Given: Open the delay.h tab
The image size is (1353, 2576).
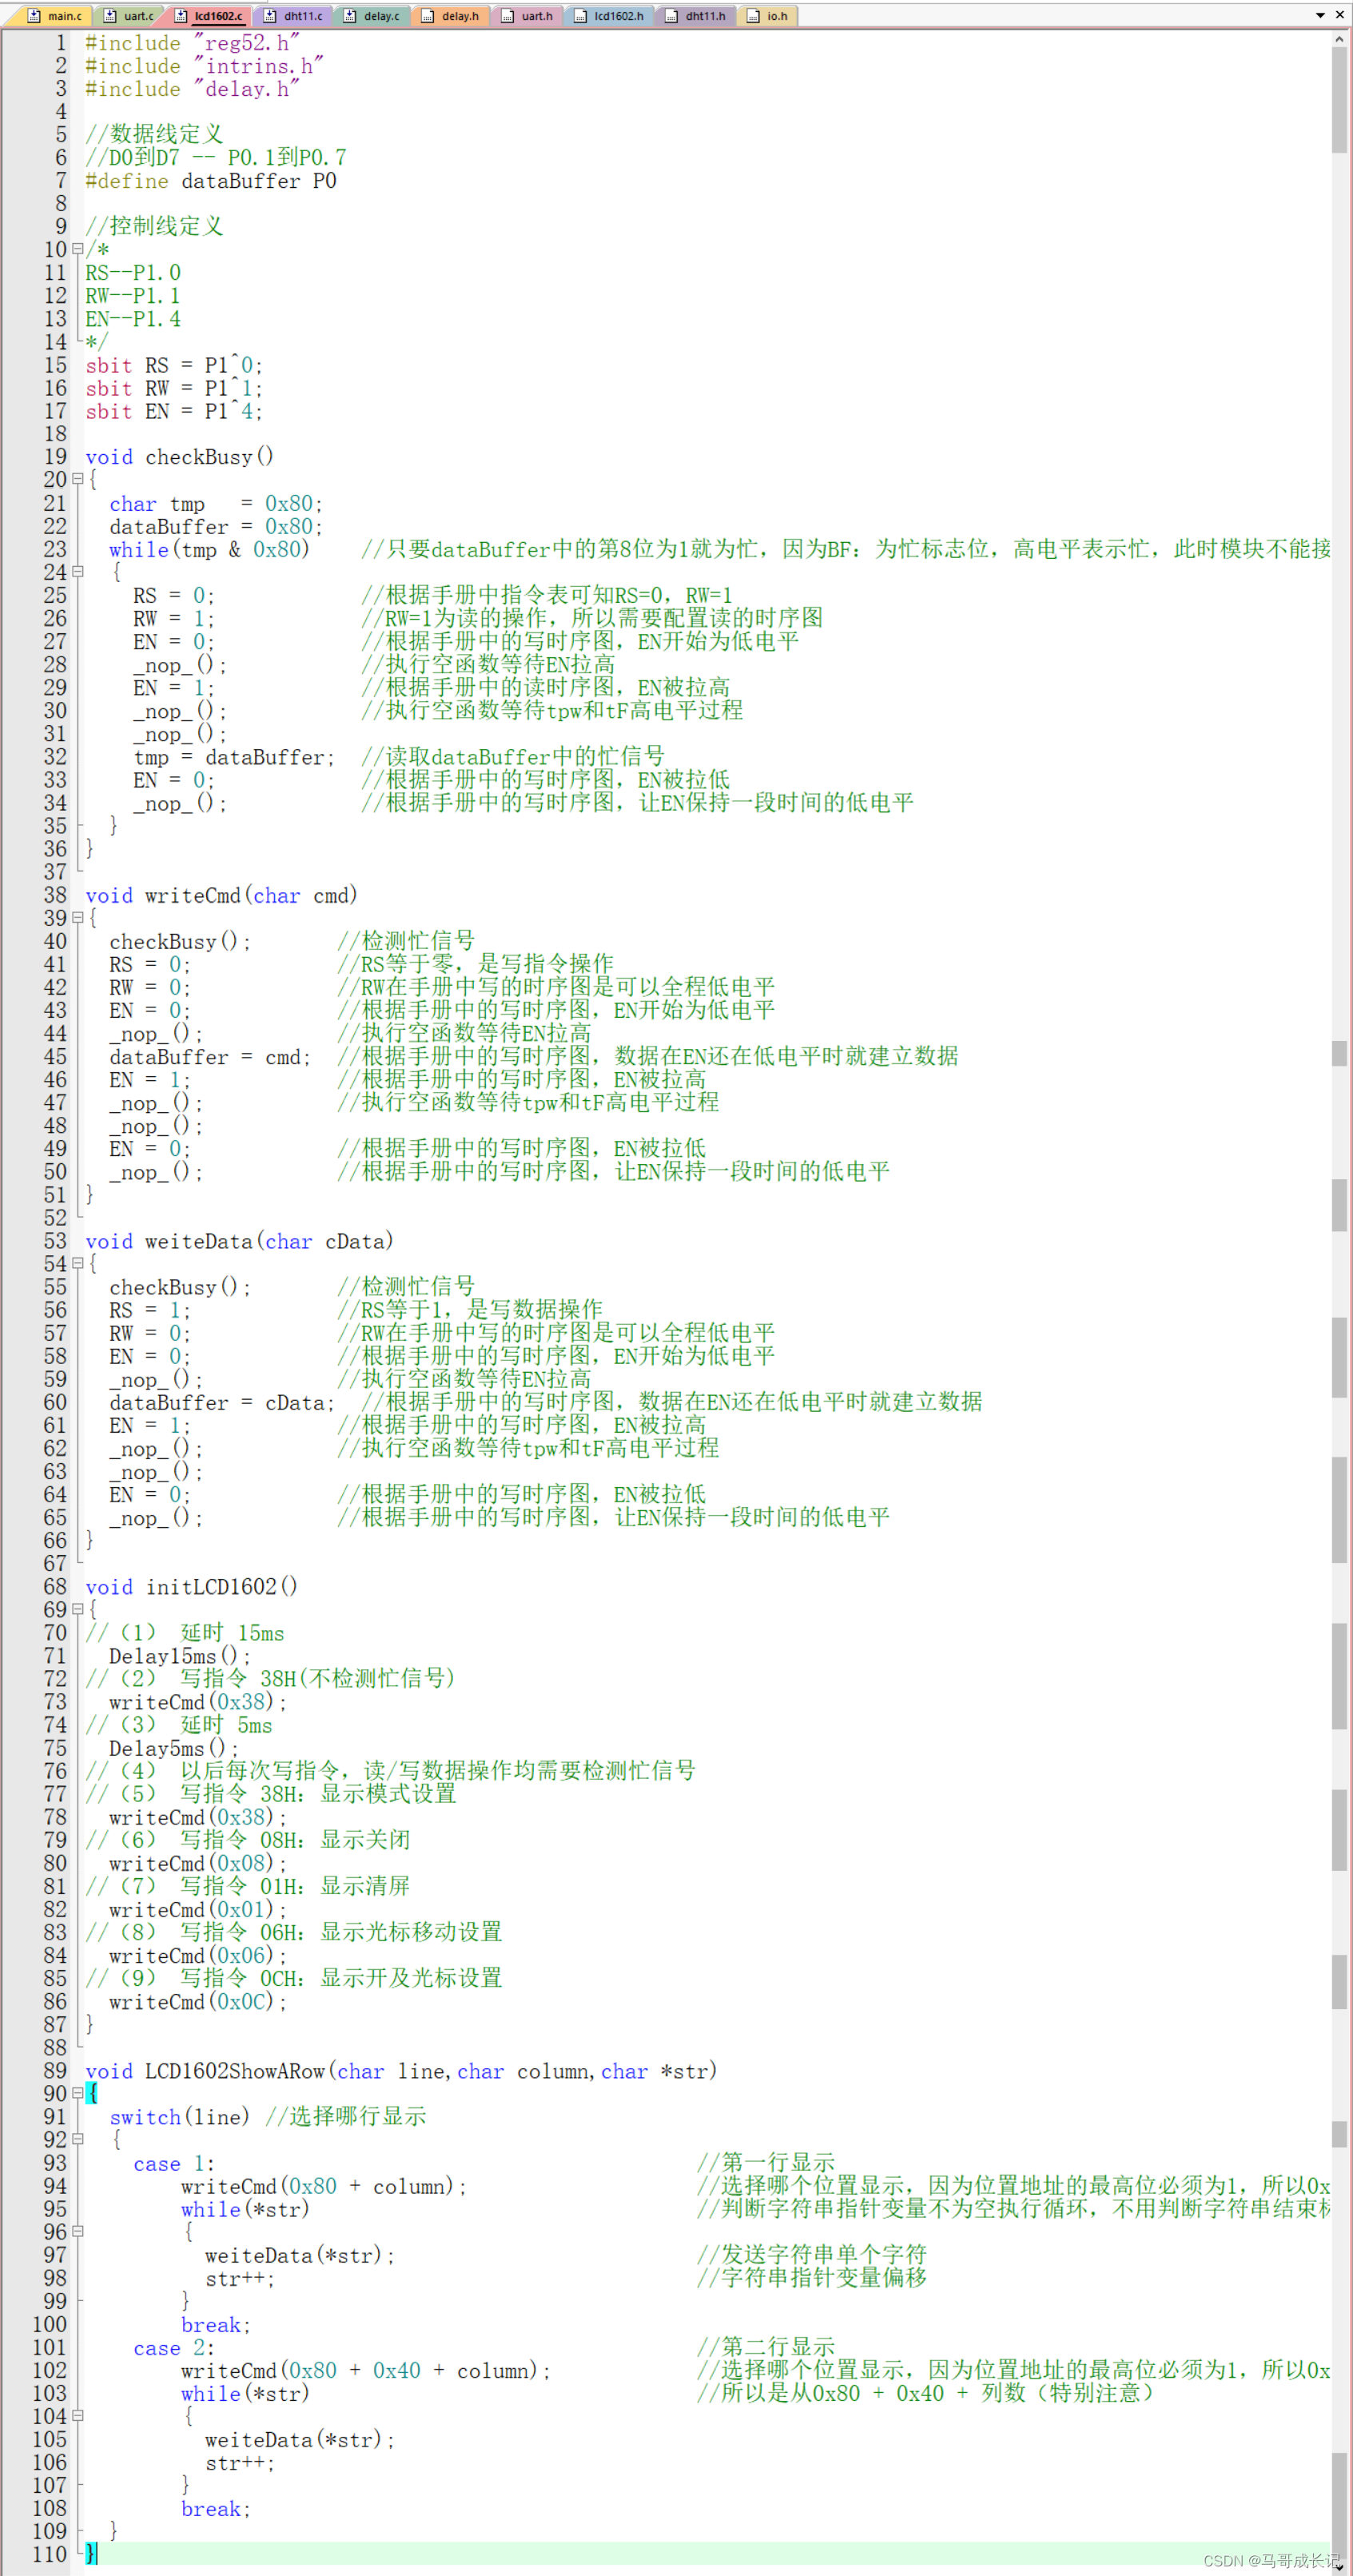Looking at the screenshot, I should click(x=451, y=16).
